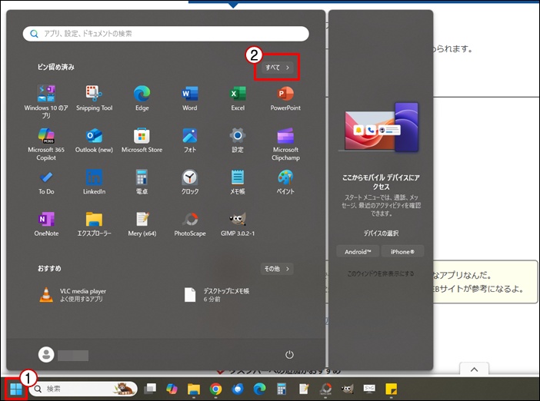Choose Android device option
Viewport: 540px width, 401px height.
pos(358,252)
